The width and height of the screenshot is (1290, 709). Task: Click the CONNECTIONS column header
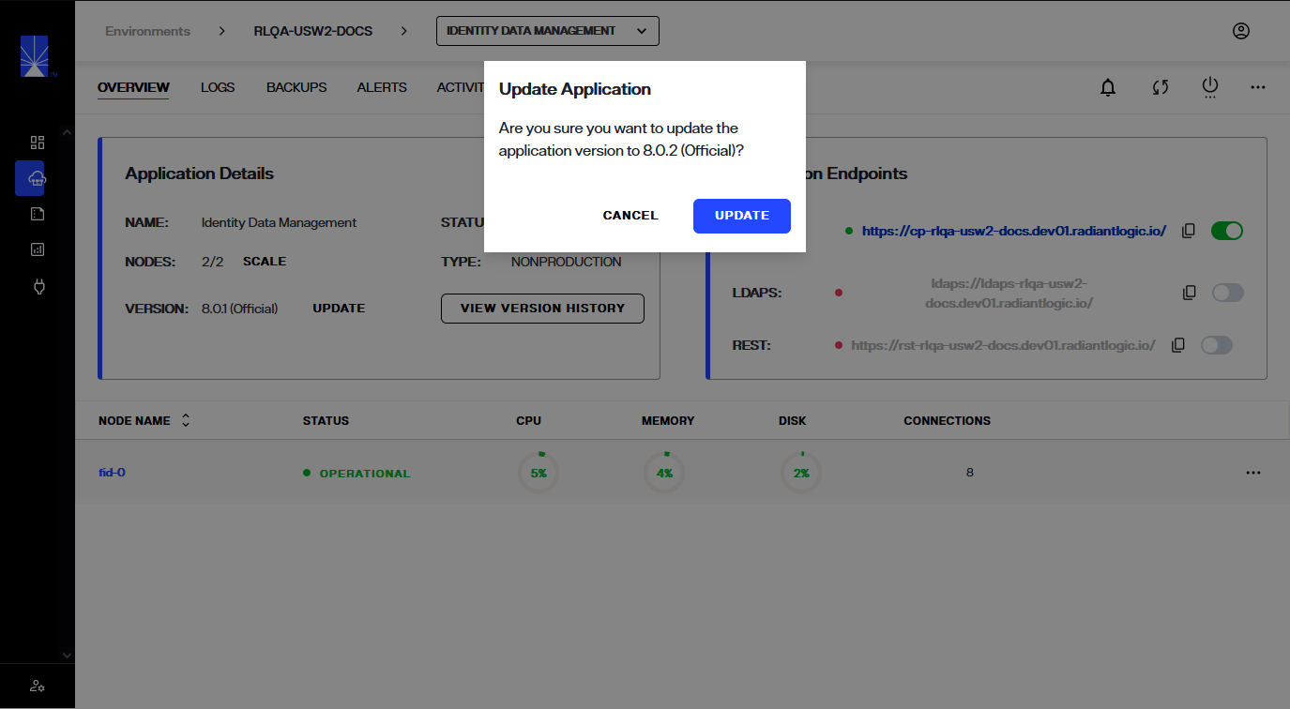947,420
